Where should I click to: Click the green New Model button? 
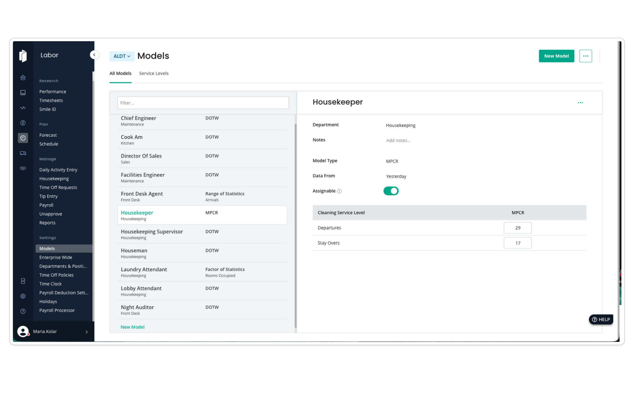click(556, 56)
